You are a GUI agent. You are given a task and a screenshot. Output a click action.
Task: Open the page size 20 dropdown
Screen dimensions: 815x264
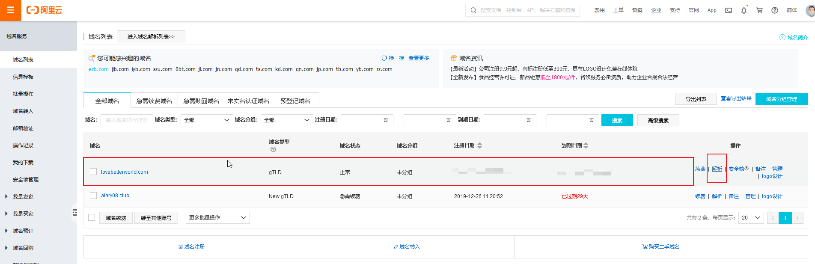tap(751, 218)
